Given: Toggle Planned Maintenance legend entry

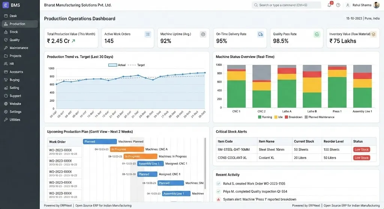Looking at the screenshot, I should (x=319, y=117).
